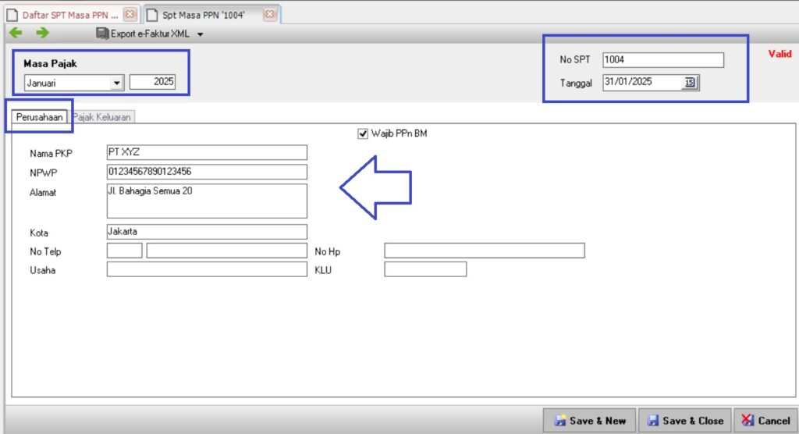Click the green back arrow icon
The image size is (799, 434).
pyautogui.click(x=16, y=33)
